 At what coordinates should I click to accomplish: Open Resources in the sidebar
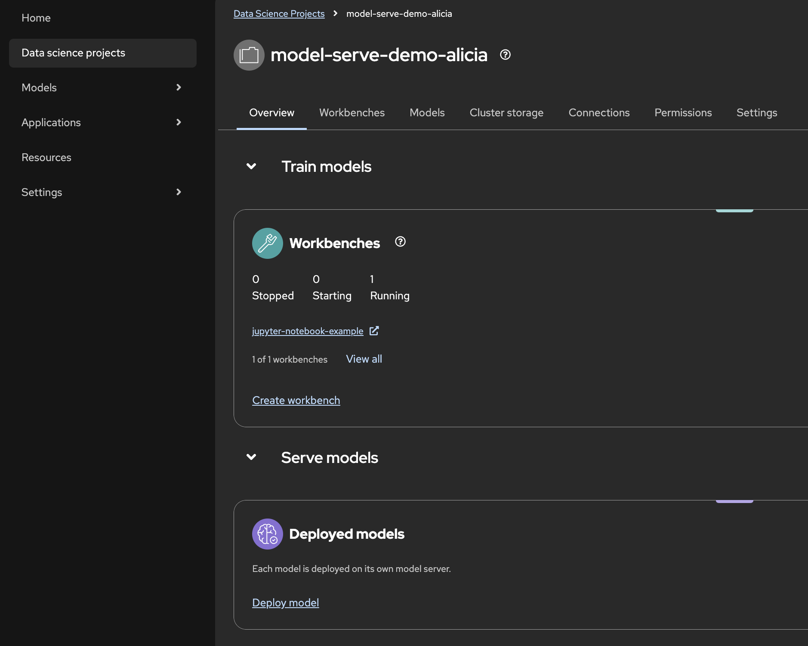pyautogui.click(x=46, y=157)
